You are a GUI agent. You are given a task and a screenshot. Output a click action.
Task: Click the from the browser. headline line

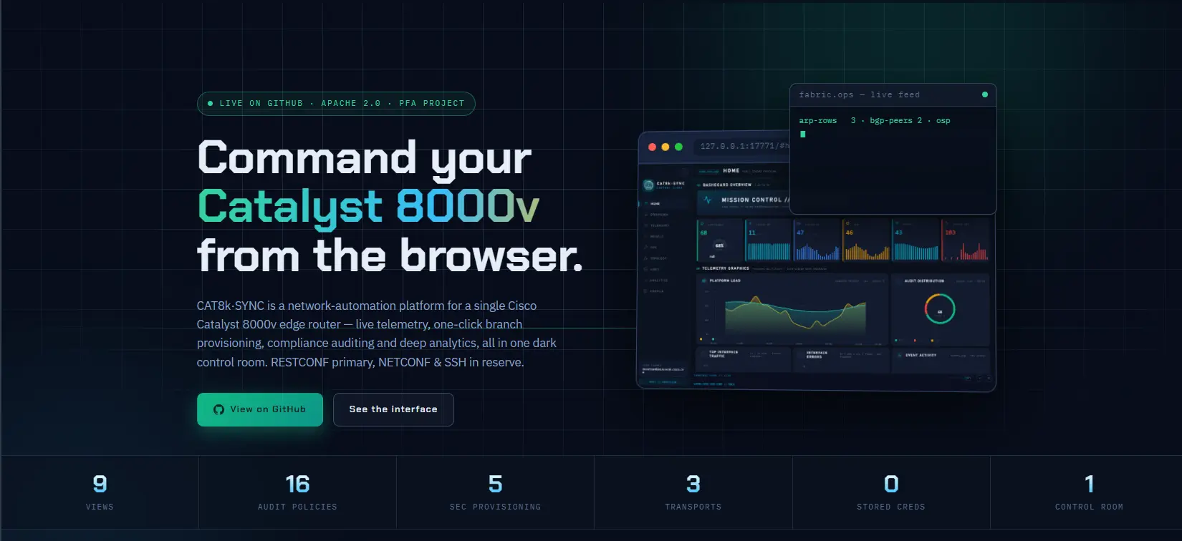(x=390, y=256)
